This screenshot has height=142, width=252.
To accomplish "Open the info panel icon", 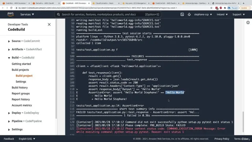I will point(248,22).
